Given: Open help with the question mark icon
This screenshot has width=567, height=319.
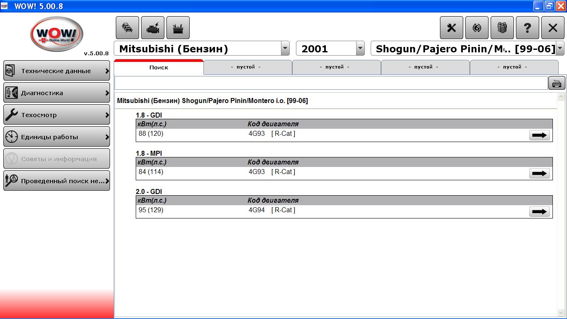Looking at the screenshot, I should tap(528, 28).
